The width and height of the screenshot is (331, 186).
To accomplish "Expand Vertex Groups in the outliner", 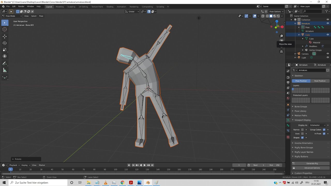I will 303,50.
